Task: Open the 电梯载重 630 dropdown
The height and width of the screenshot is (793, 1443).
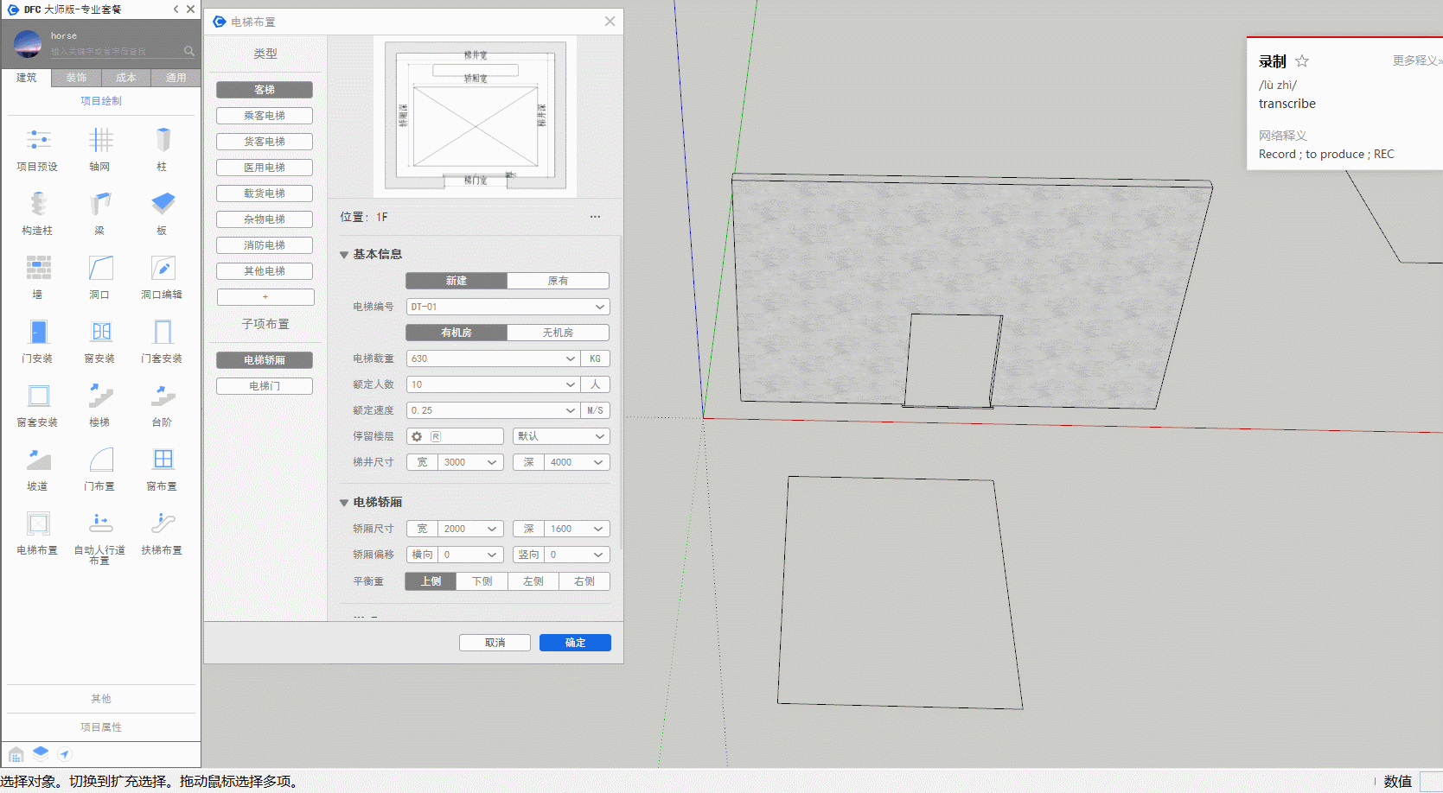Action: [492, 358]
